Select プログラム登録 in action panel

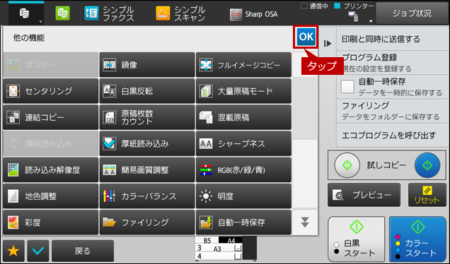[x=392, y=63]
